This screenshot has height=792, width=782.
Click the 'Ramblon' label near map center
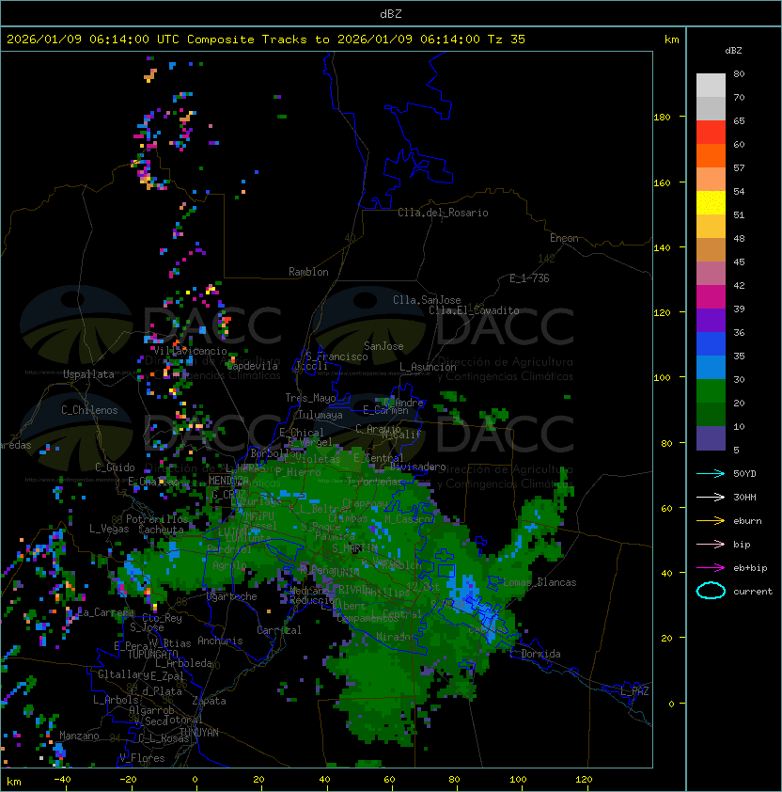click(x=308, y=272)
